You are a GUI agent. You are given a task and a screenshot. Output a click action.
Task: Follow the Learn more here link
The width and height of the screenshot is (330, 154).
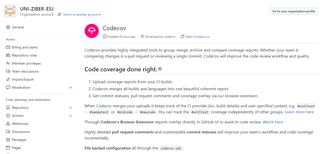[x=299, y=112]
